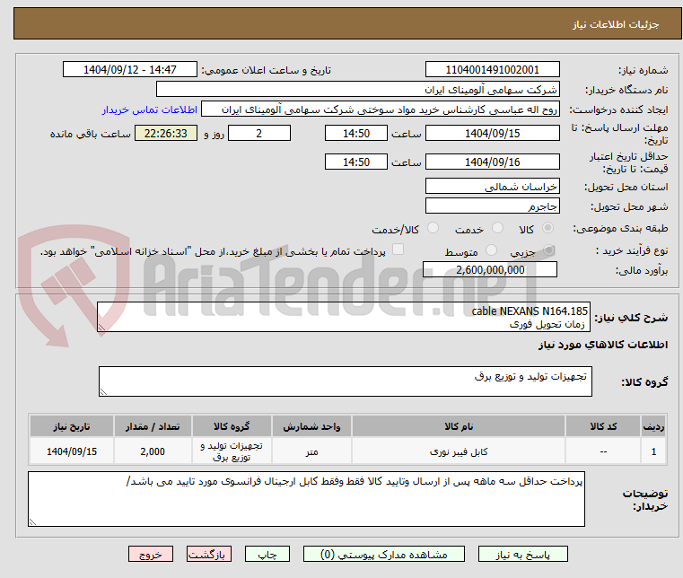Click the 'کد کالا' column header

pyautogui.click(x=603, y=426)
